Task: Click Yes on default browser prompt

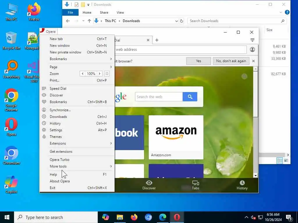Action: [x=198, y=61]
